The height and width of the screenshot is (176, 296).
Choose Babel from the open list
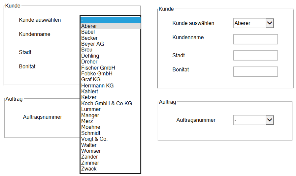coord(111,32)
